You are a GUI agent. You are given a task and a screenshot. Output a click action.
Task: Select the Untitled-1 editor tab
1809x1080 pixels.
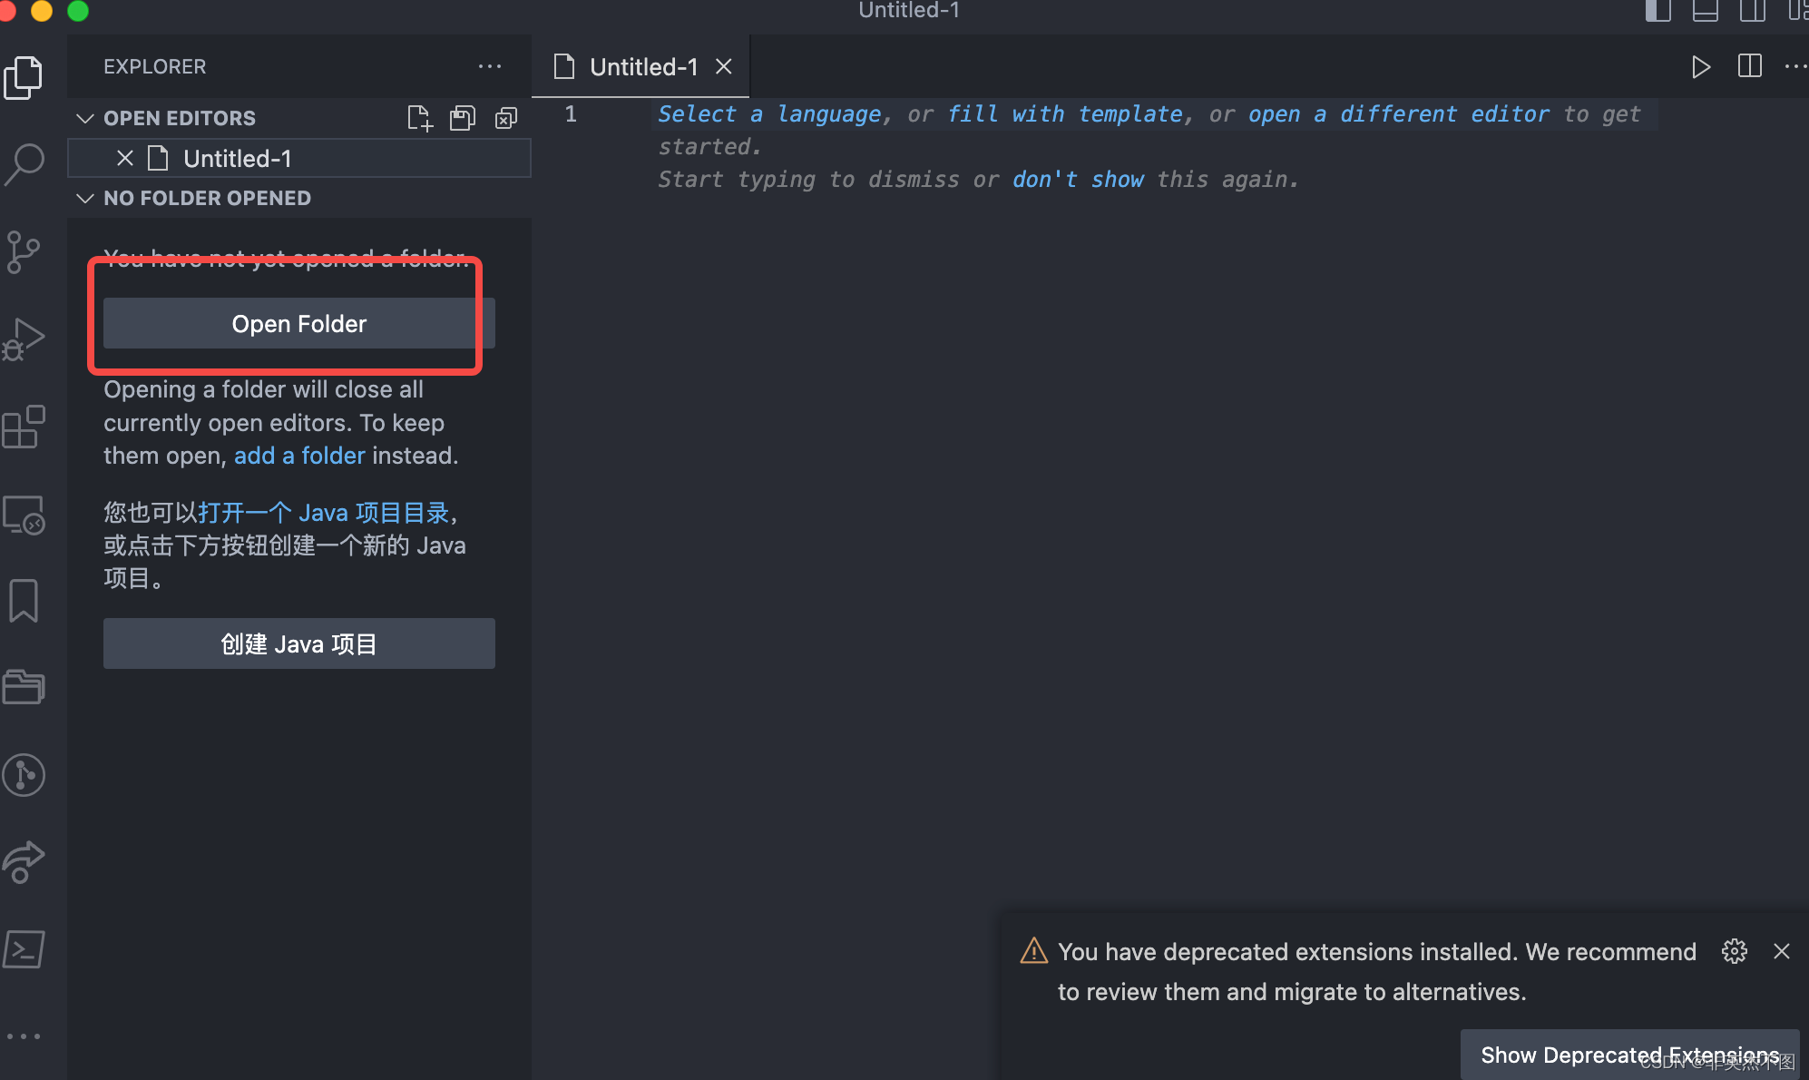click(x=642, y=67)
